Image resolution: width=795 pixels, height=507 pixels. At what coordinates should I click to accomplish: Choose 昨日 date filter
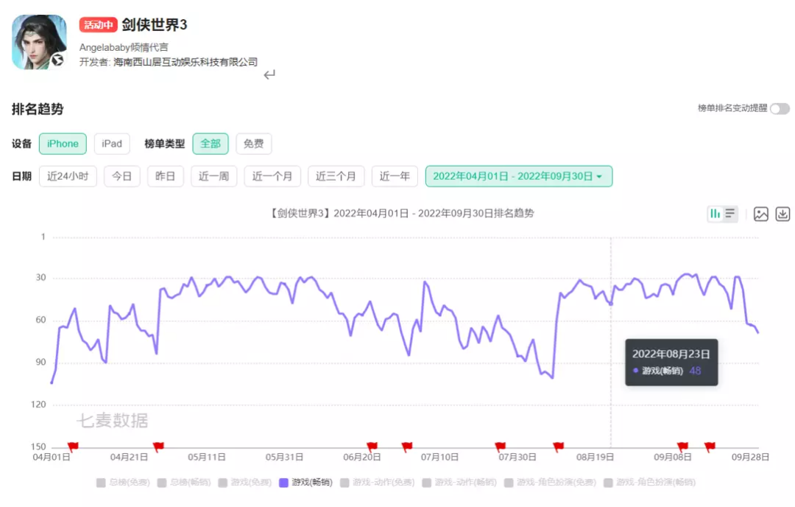tap(166, 176)
